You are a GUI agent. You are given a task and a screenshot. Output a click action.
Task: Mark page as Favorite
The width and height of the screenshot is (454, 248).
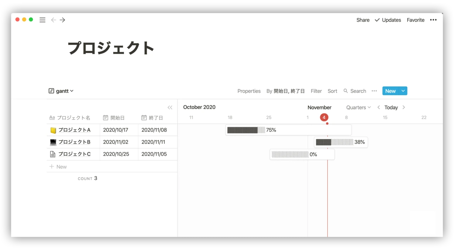tap(416, 20)
